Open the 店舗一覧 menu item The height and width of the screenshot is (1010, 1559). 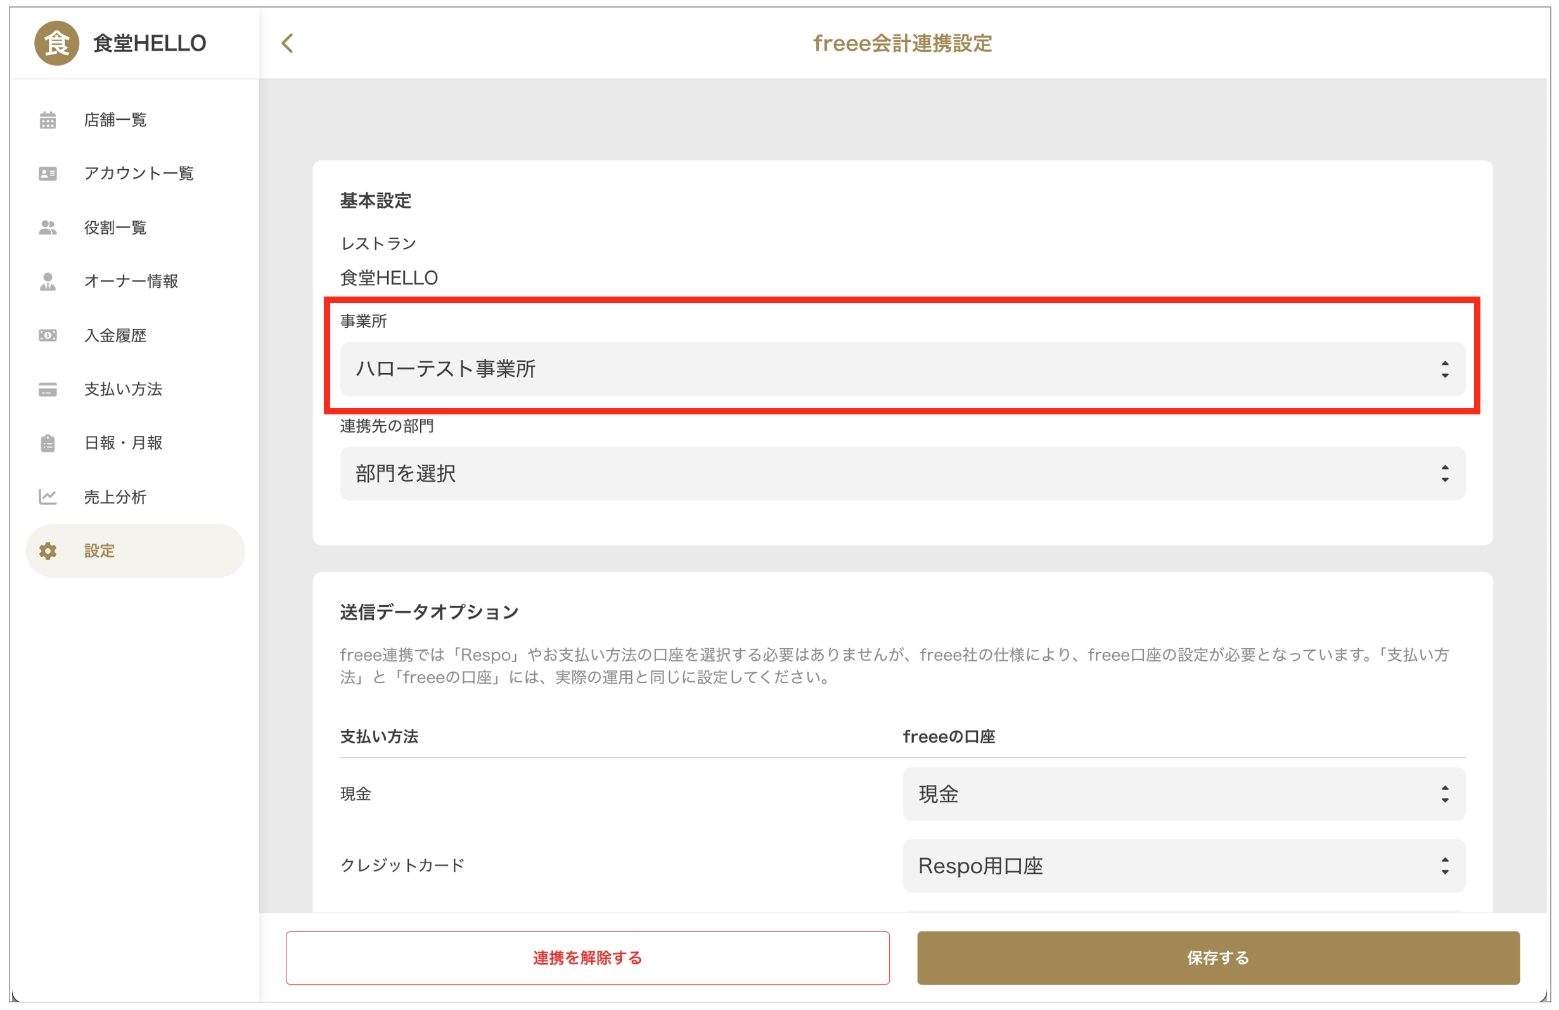click(x=136, y=120)
